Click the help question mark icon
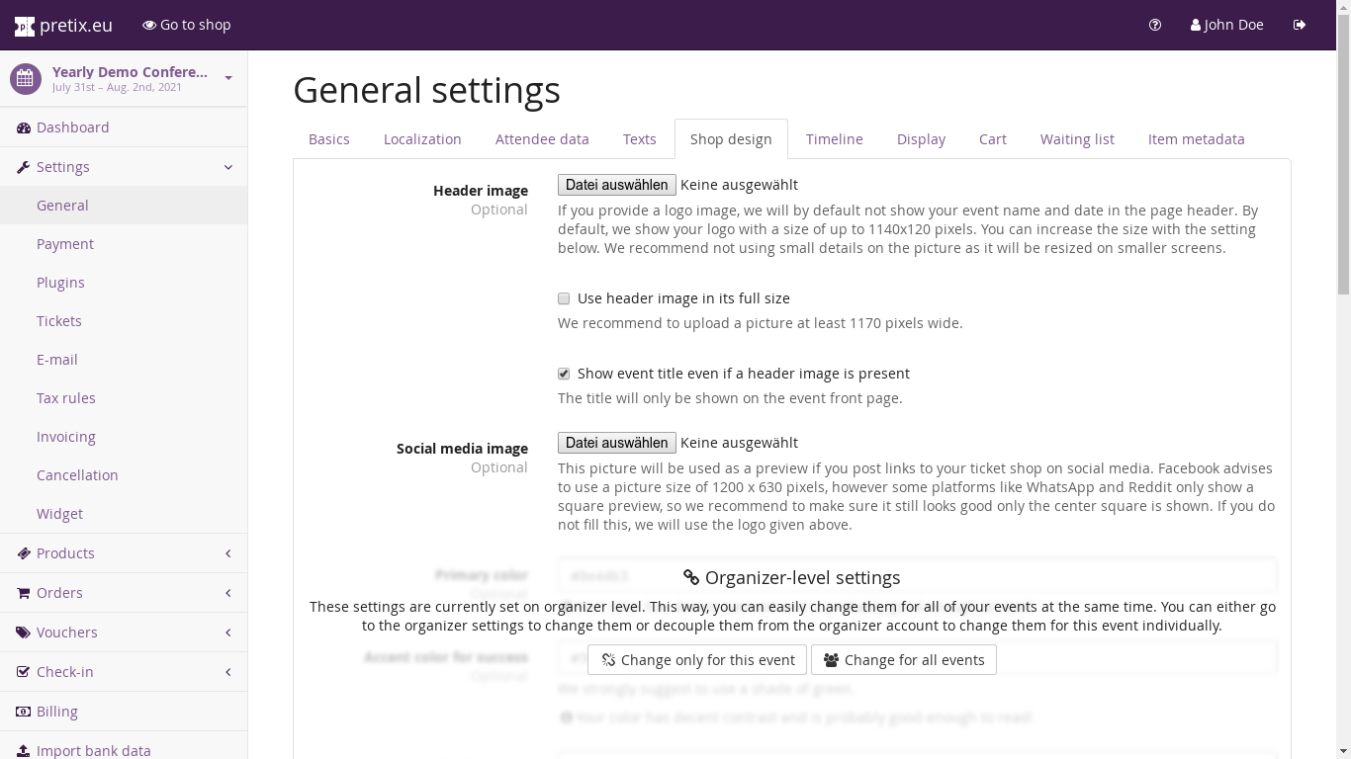 pos(1155,25)
